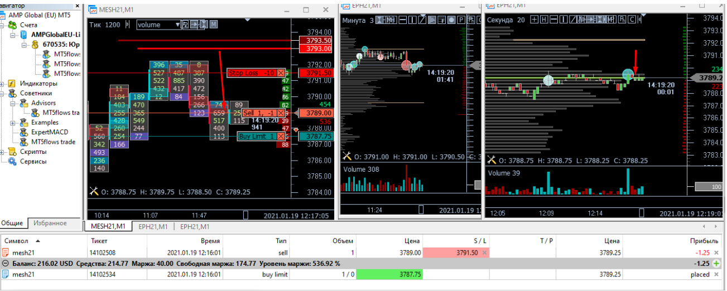Switch to second EPH21,M1 chart tab
727x291 pixels.
click(x=153, y=226)
